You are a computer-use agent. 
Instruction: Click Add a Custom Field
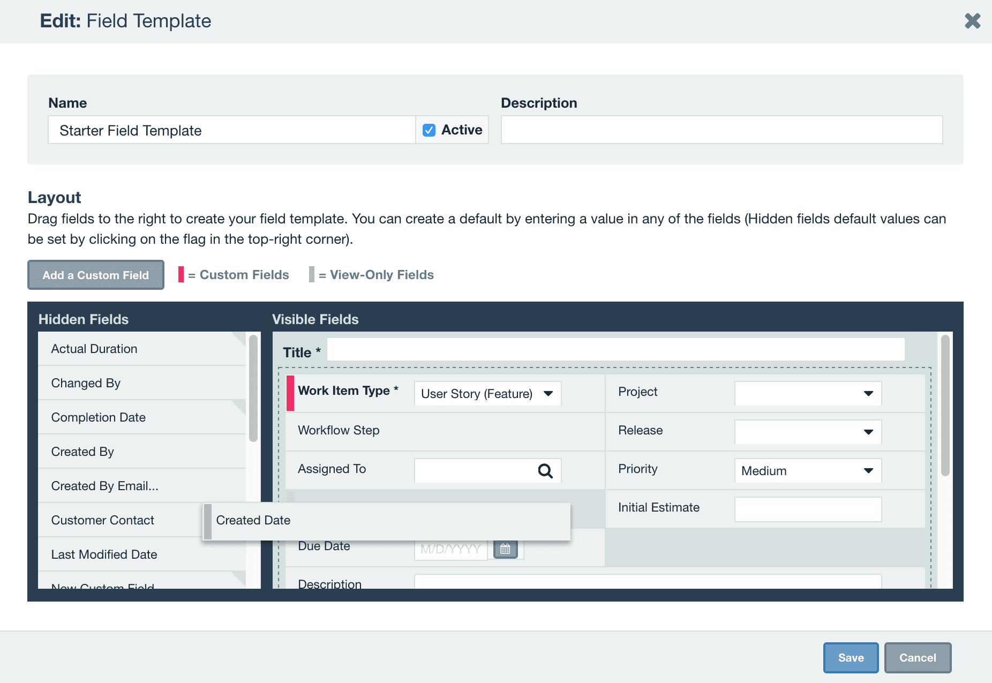click(x=95, y=275)
